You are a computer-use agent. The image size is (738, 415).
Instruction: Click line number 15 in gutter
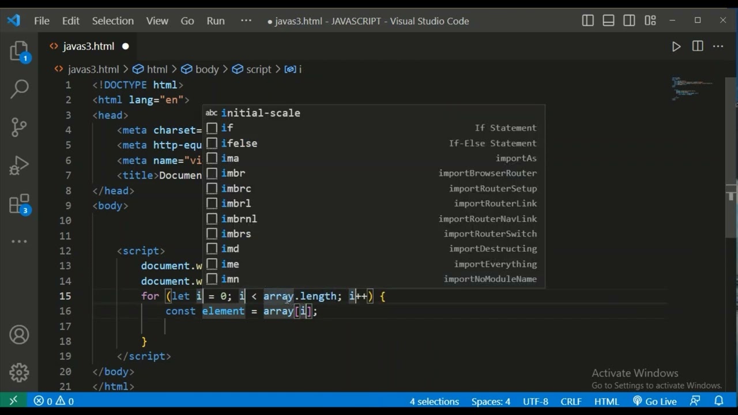65,296
